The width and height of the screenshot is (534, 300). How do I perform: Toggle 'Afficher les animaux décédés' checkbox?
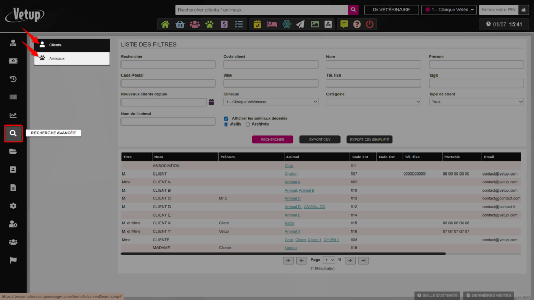click(226, 118)
